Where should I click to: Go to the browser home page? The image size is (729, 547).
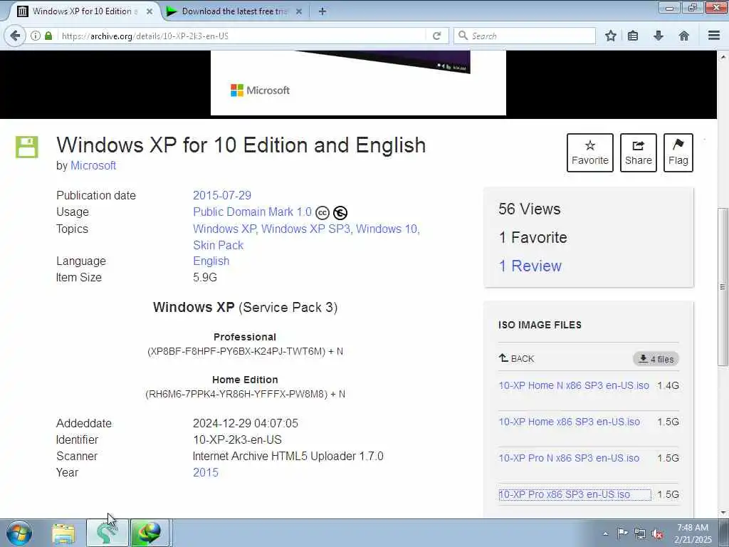(x=684, y=36)
